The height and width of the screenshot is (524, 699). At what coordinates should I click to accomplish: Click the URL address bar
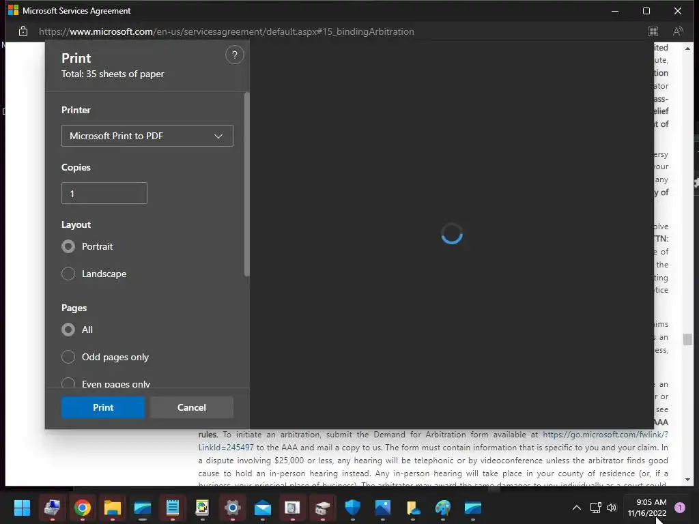click(x=227, y=31)
